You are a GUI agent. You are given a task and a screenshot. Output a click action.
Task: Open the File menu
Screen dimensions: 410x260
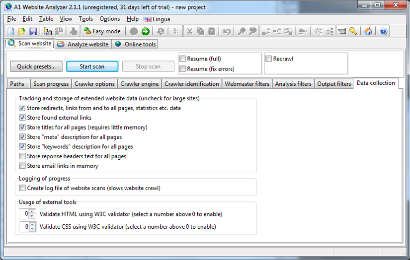(x=11, y=19)
